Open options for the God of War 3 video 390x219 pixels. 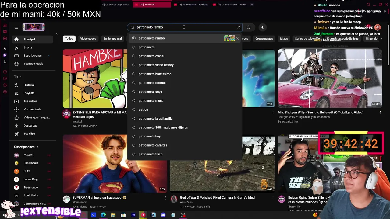pos(273,198)
